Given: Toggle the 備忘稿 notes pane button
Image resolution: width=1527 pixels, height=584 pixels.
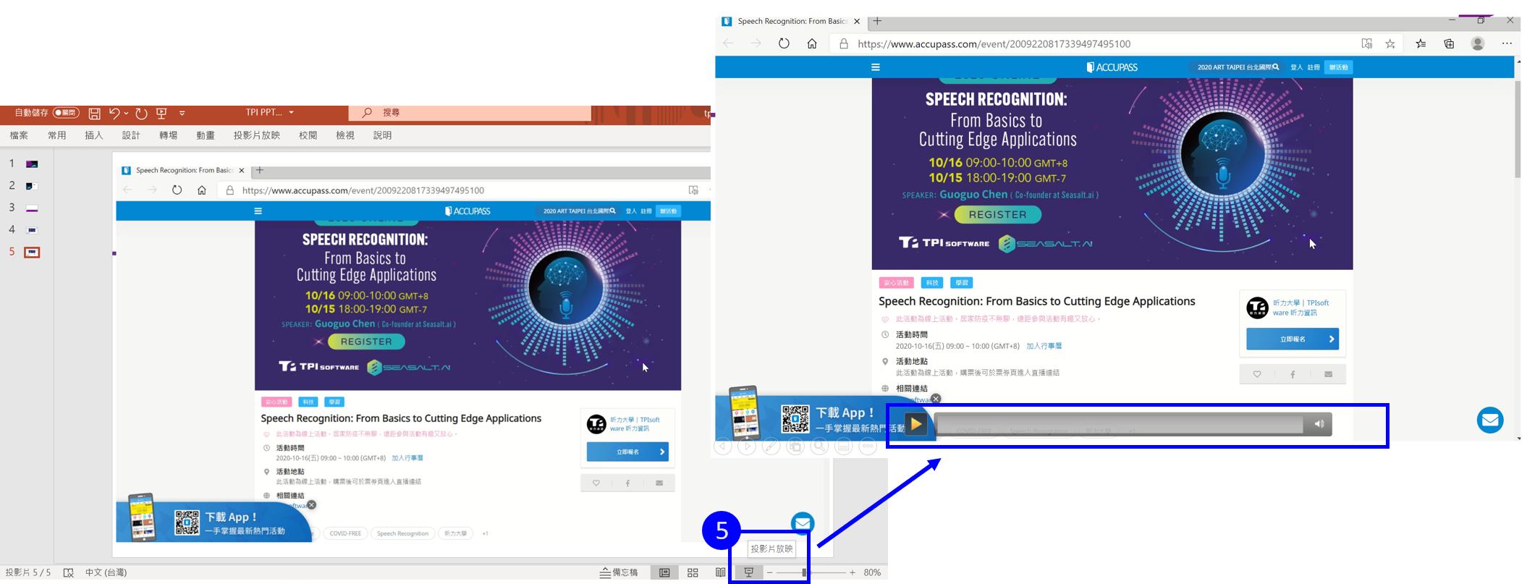Looking at the screenshot, I should coord(619,572).
